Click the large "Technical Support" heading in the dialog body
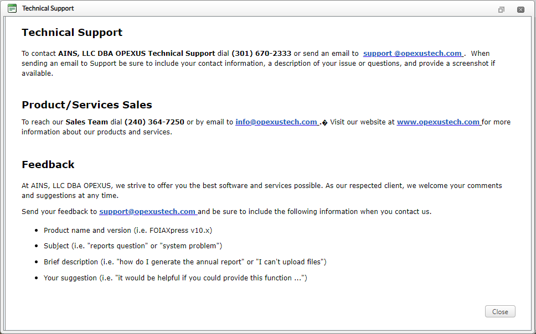536x334 pixels. pyautogui.click(x=72, y=33)
